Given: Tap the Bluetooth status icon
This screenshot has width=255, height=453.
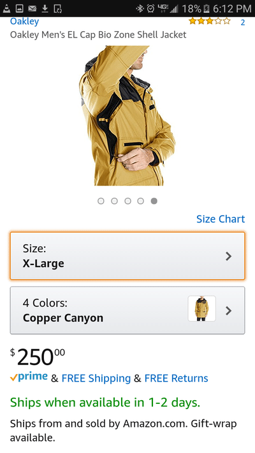Looking at the screenshot, I should click(x=140, y=9).
